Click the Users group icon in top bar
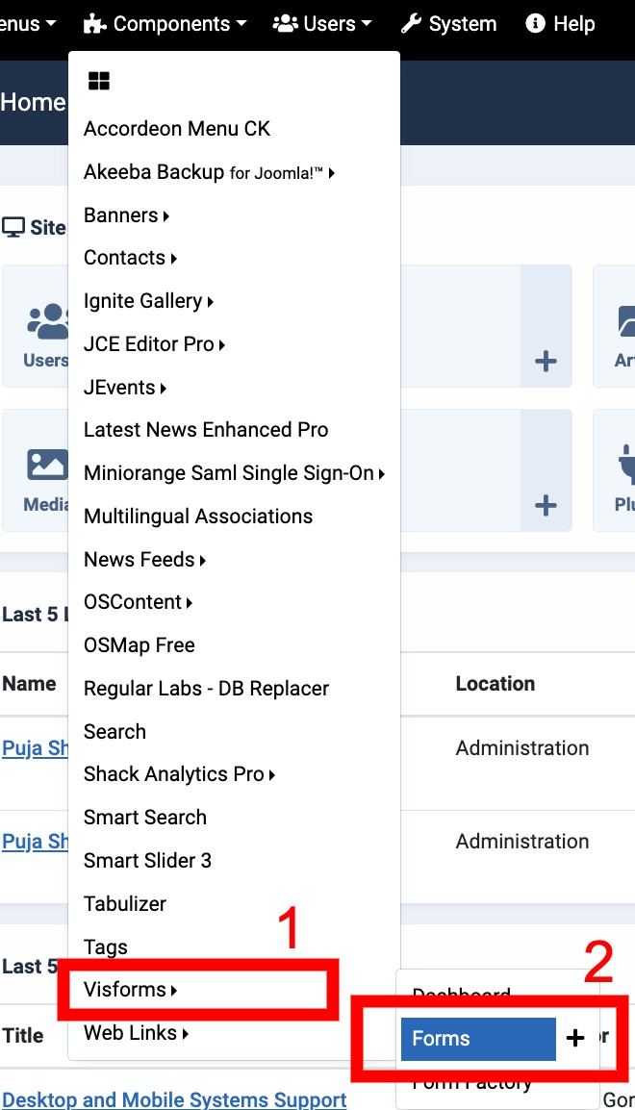This screenshot has height=1110, width=635. click(x=285, y=23)
